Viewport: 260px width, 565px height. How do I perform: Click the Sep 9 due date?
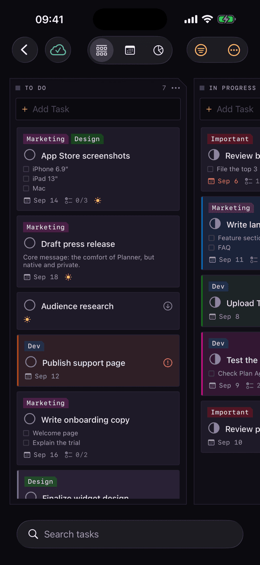(225, 386)
